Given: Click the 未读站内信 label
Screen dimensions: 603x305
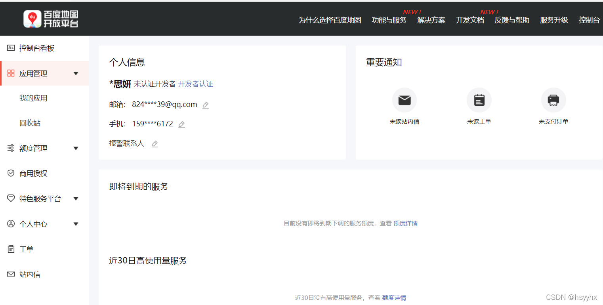Looking at the screenshot, I should tap(405, 122).
